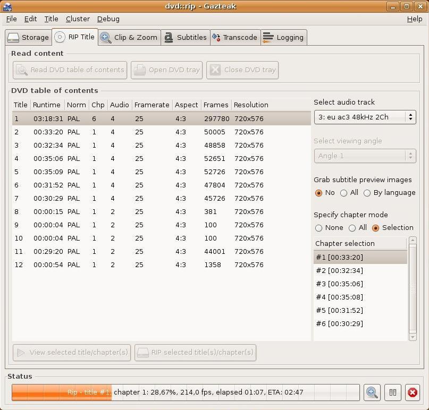Image resolution: width=429 pixels, height=410 pixels.
Task: Click RIP selected title(s)/chapter(s) button
Action: pos(195,353)
